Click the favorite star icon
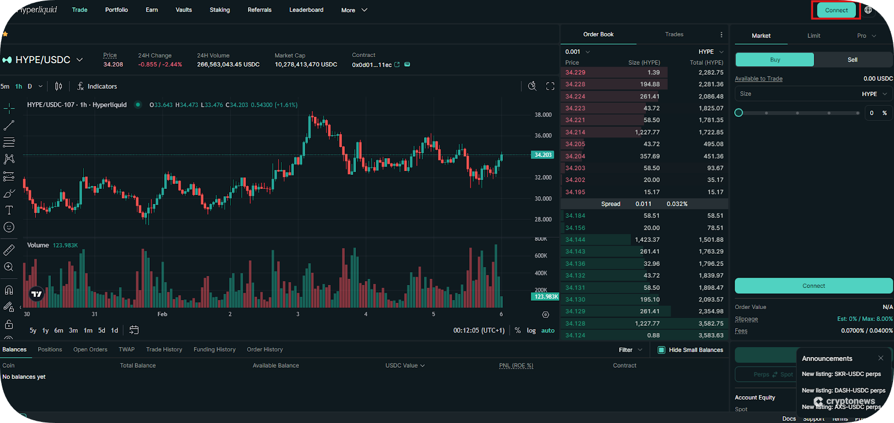894x423 pixels. tap(5, 34)
